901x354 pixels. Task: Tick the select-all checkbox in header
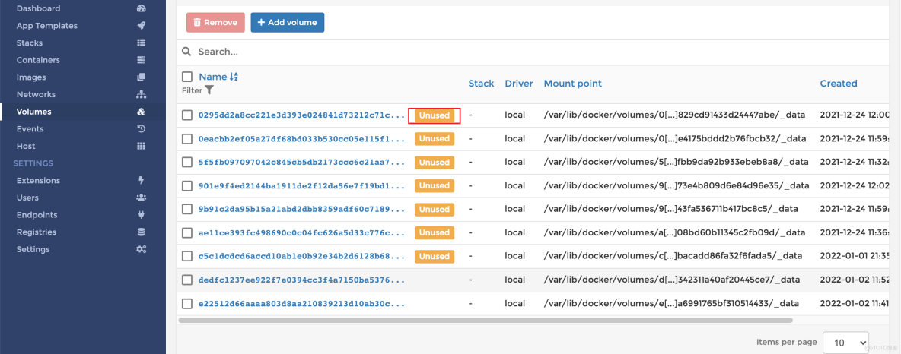coord(187,76)
